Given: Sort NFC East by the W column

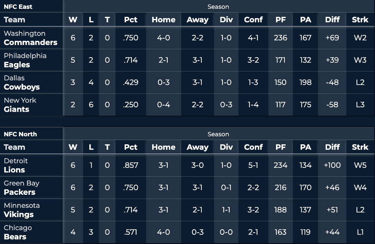Looking at the screenshot, I should [73, 19].
